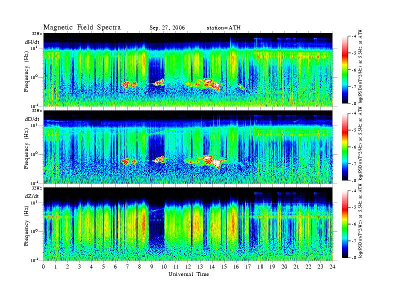Click the dZ/dt panel label
This screenshot has height=306, width=396.
click(32, 196)
